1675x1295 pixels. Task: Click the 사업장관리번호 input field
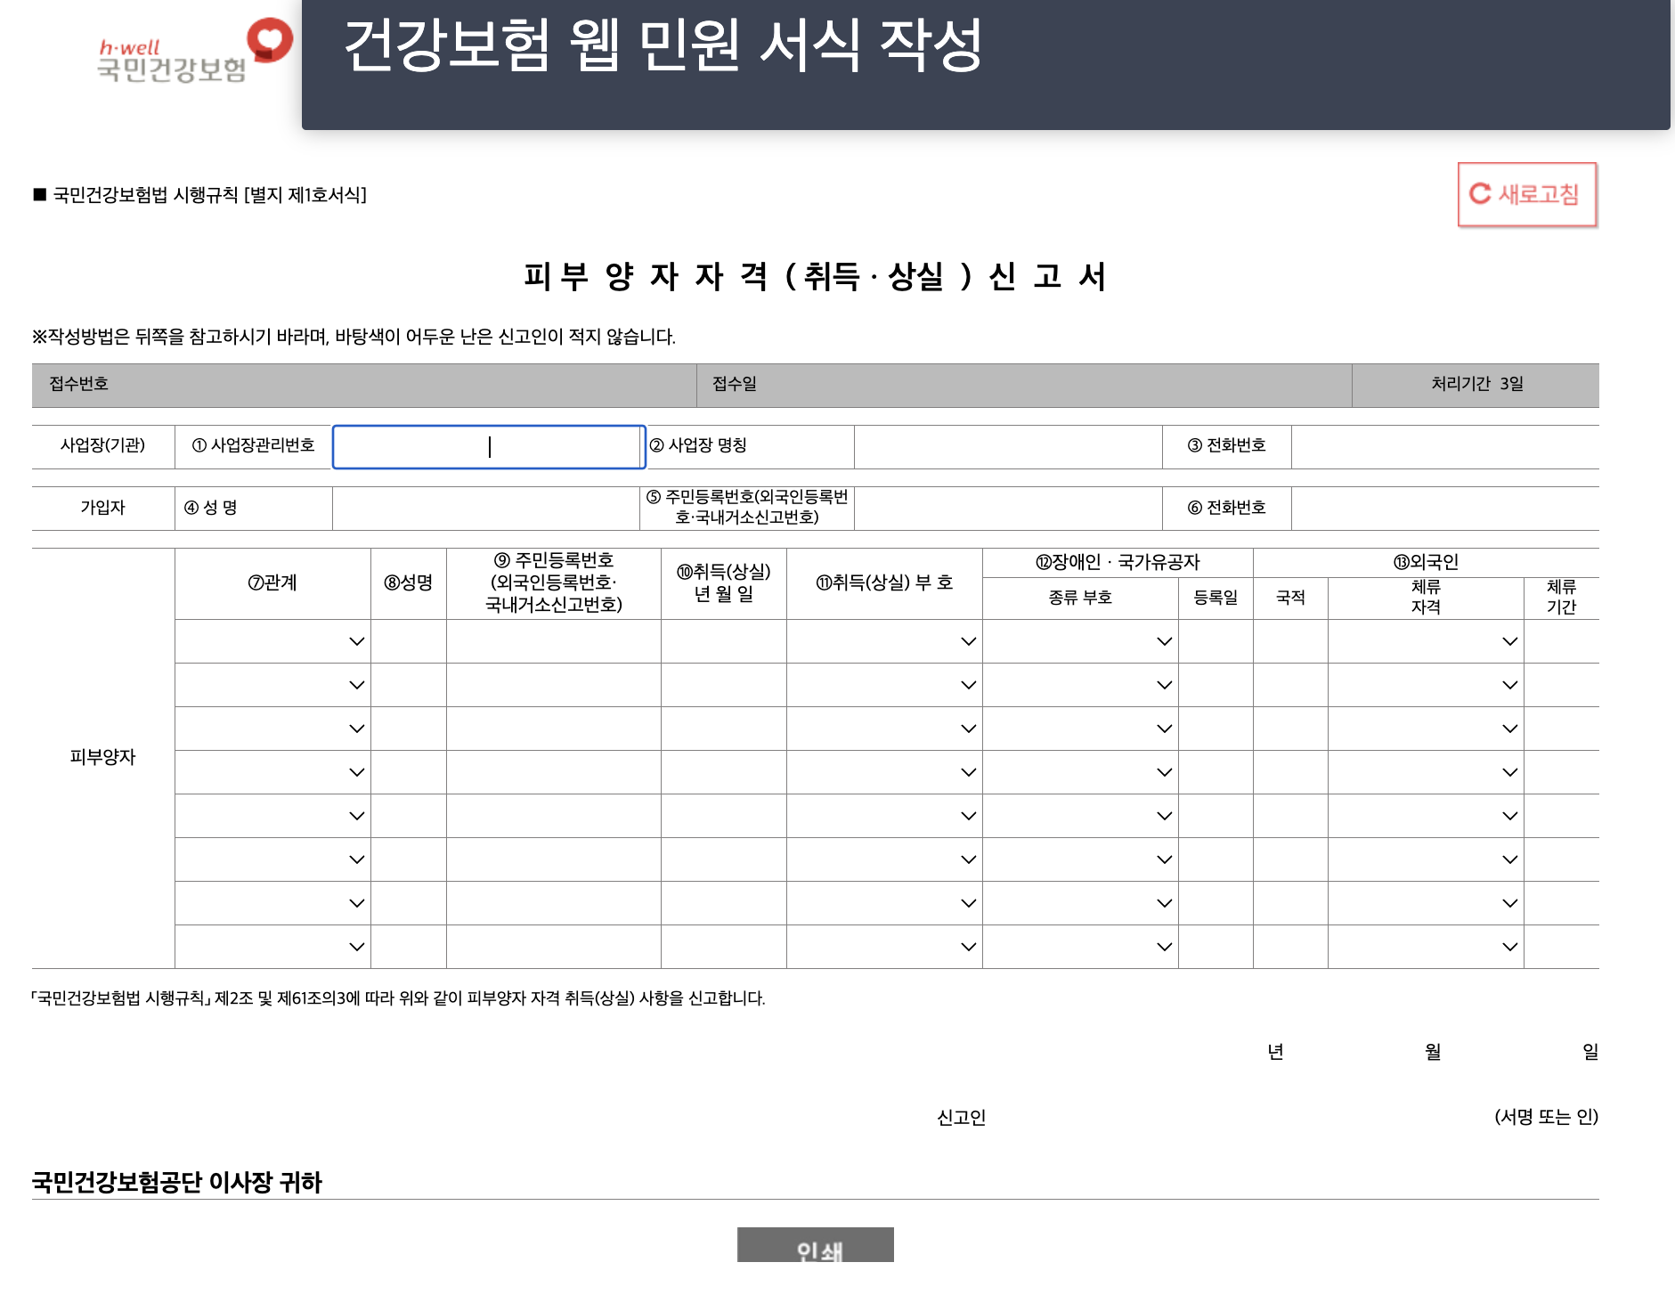click(x=488, y=447)
